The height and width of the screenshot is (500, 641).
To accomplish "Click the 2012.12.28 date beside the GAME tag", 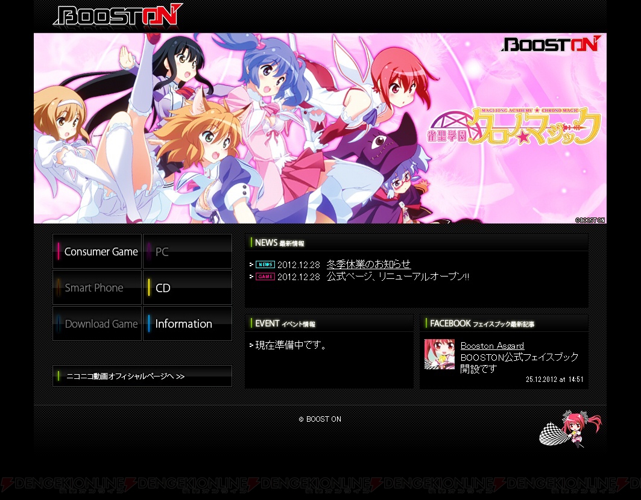I will pos(298,277).
